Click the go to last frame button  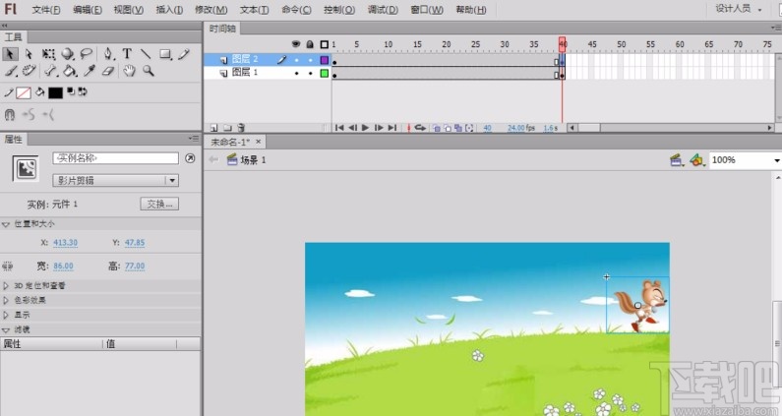pyautogui.click(x=392, y=128)
